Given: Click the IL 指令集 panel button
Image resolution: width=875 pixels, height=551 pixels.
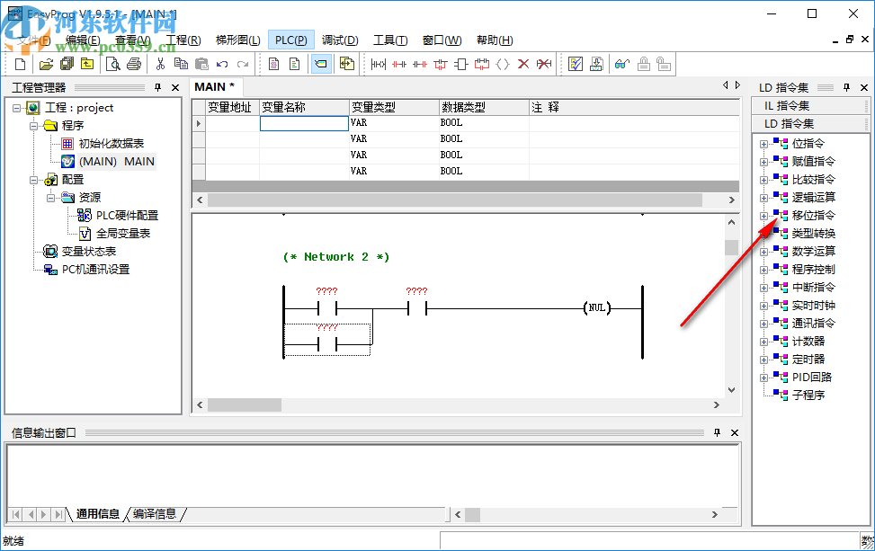Looking at the screenshot, I should 810,106.
